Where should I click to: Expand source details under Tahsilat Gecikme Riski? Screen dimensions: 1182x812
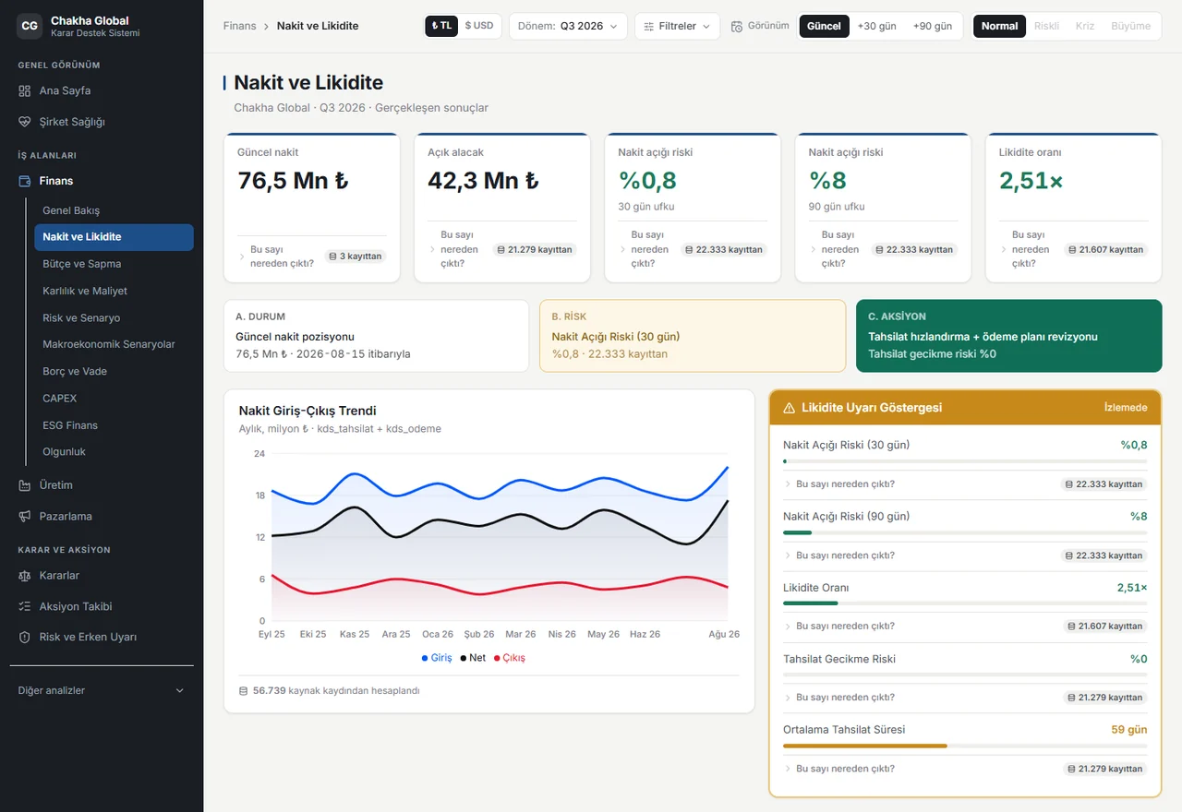tap(839, 698)
